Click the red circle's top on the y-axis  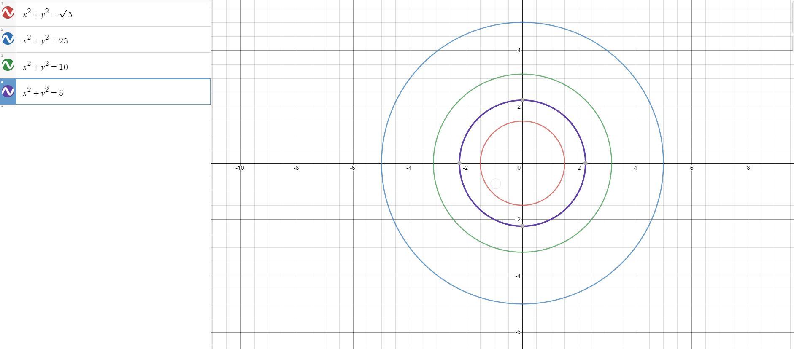(523, 121)
